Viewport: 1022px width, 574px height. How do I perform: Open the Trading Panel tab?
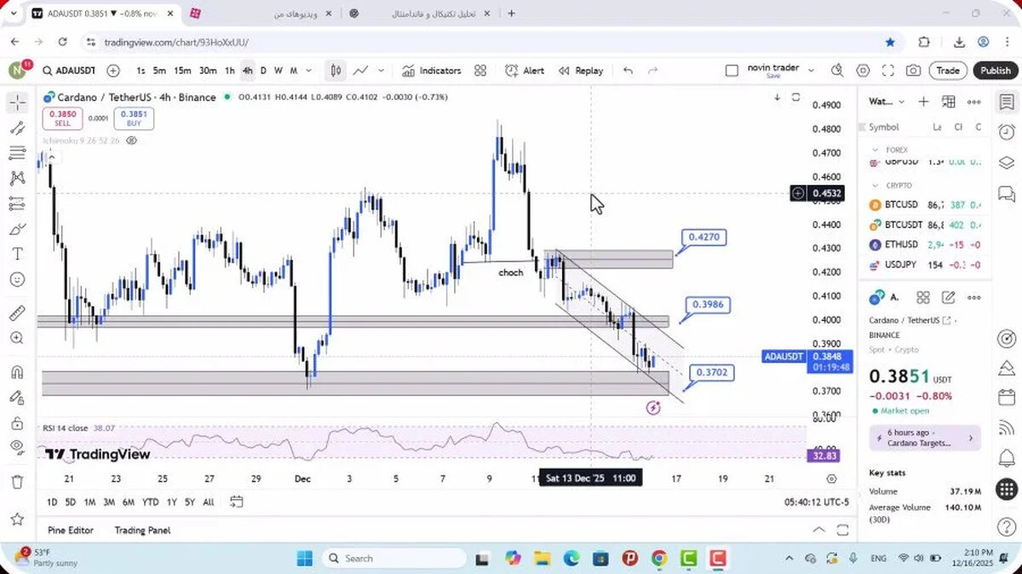click(142, 530)
